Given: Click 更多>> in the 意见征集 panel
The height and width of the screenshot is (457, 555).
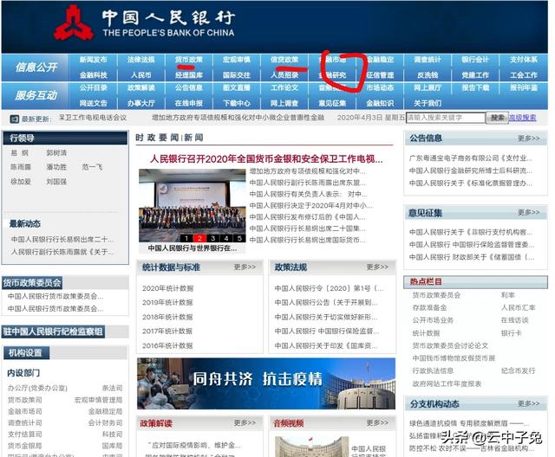Looking at the screenshot, I should click(x=528, y=212).
